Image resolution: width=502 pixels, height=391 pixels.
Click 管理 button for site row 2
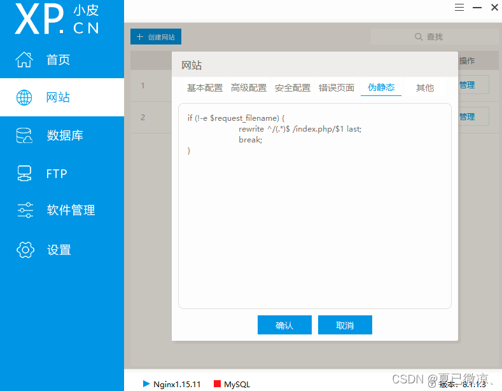(473, 116)
